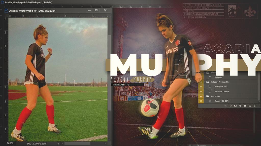Click scroll down arrow in Acadia_Murphy.jpg window

pos(109,139)
